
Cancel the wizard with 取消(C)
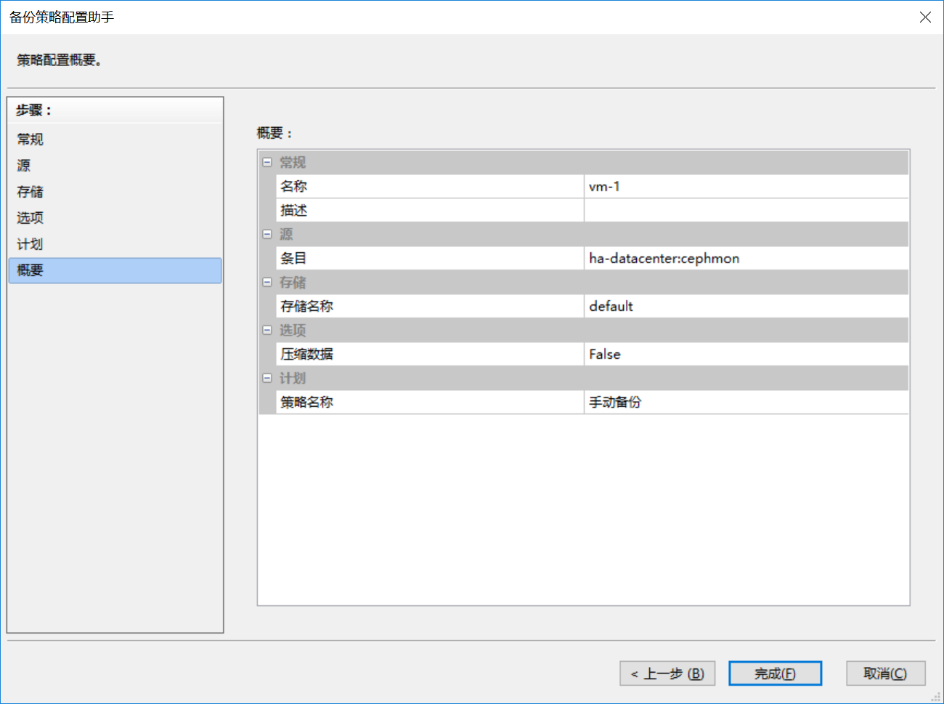coord(885,673)
